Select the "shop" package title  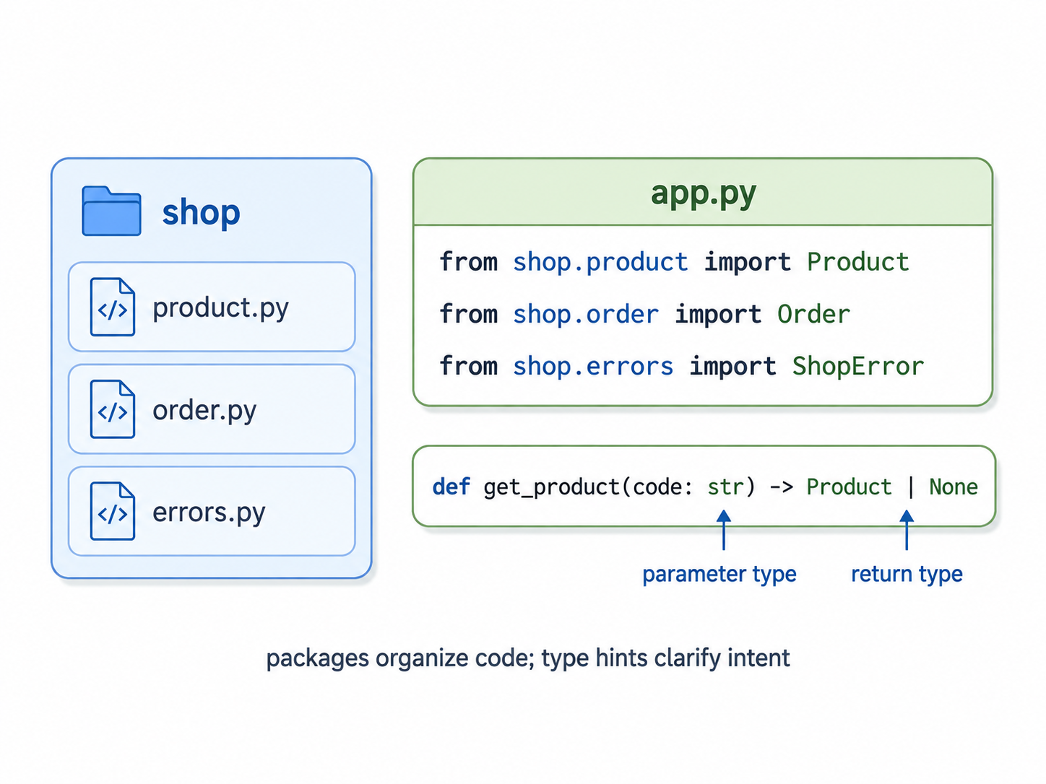(201, 212)
